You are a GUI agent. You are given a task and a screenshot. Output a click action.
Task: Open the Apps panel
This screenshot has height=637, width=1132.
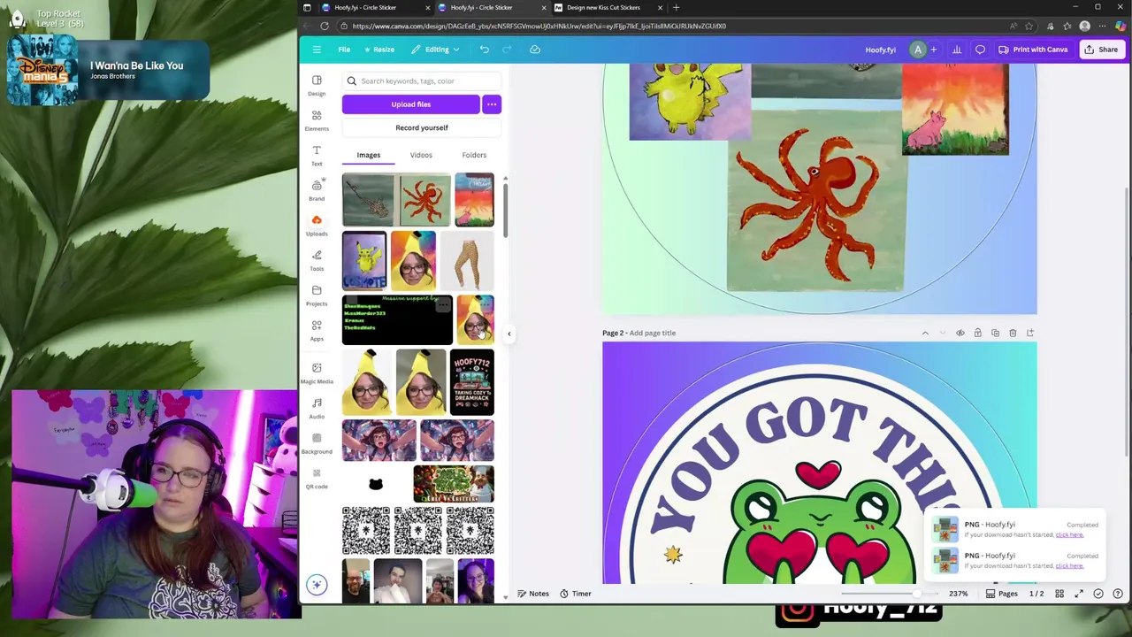(317, 330)
